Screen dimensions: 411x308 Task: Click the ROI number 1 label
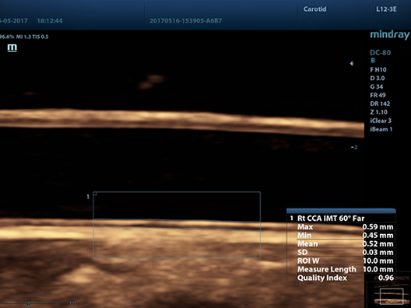pos(88,197)
